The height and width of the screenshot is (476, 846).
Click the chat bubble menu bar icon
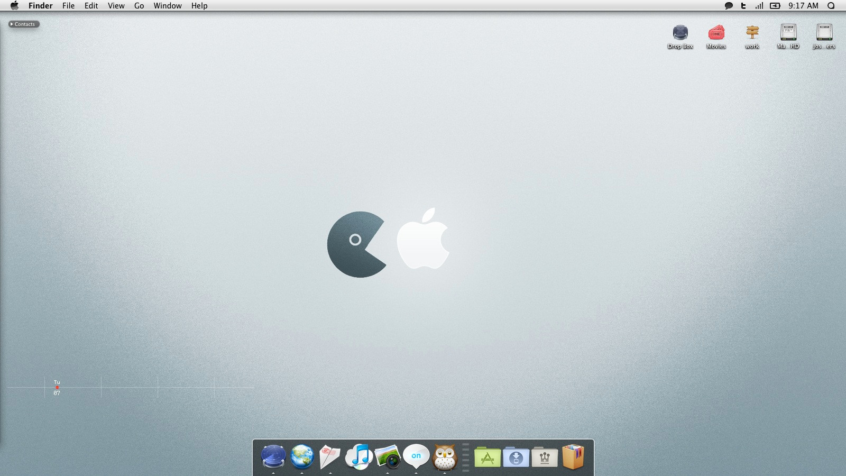(x=729, y=6)
